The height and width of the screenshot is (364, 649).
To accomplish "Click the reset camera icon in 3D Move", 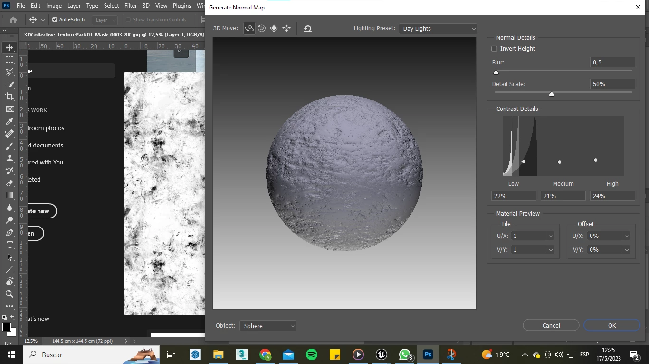I will [307, 28].
